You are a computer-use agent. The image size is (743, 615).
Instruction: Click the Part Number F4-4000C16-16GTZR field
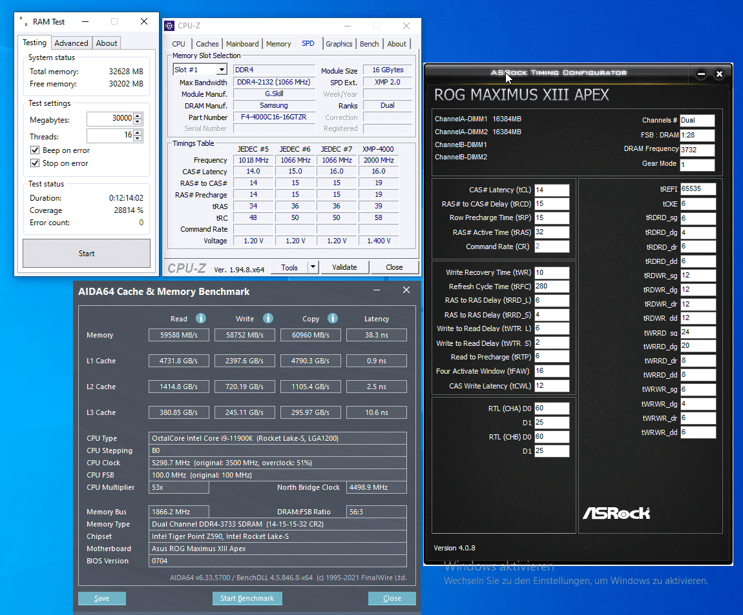[x=274, y=117]
